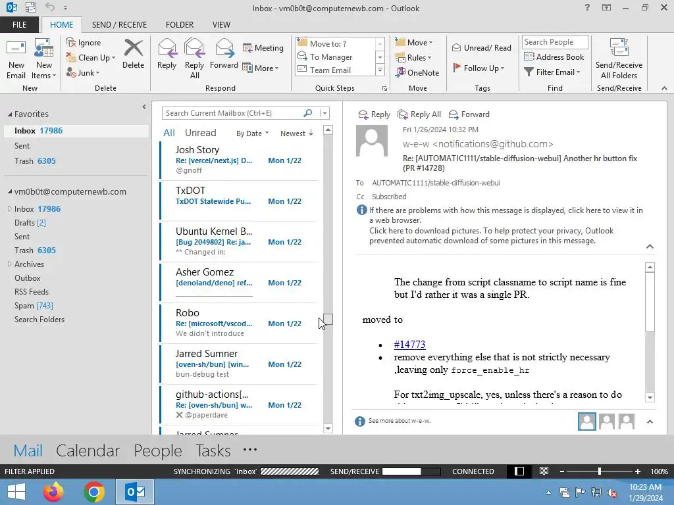Click the sender's avatar picture
The height and width of the screenshot is (505, 674).
coord(372,141)
